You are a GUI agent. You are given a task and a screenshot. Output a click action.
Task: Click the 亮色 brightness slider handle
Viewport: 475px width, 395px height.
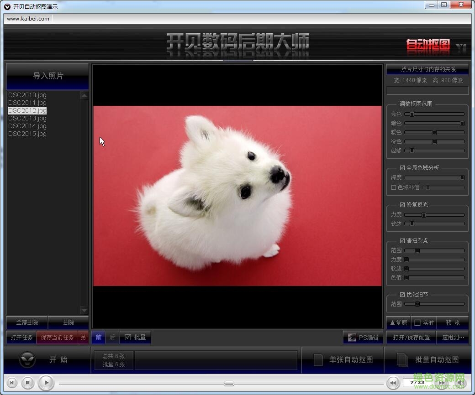coord(412,114)
